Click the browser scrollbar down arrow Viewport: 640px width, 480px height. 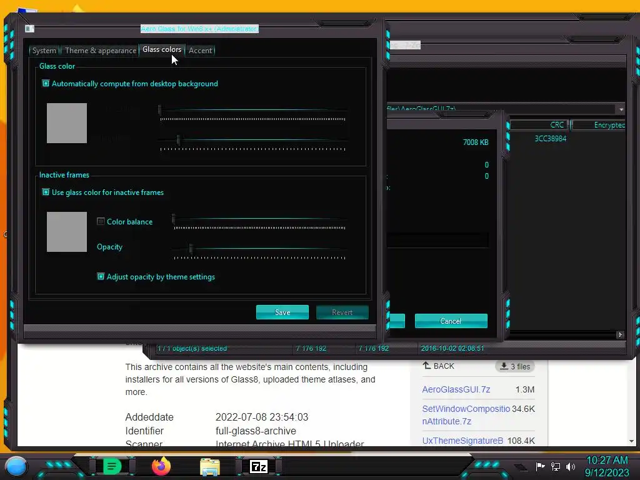pos(631,441)
